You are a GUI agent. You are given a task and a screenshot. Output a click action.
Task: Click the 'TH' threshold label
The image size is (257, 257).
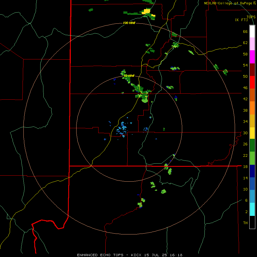[x=245, y=223]
